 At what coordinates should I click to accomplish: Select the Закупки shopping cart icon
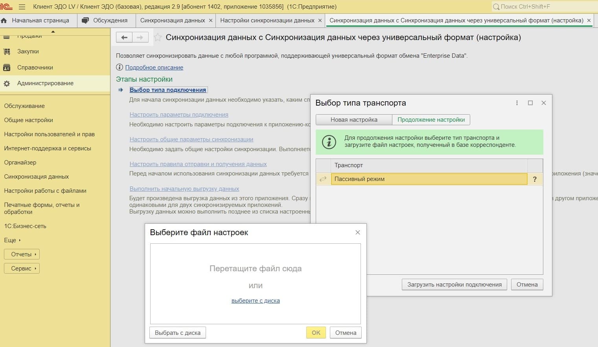(6, 51)
